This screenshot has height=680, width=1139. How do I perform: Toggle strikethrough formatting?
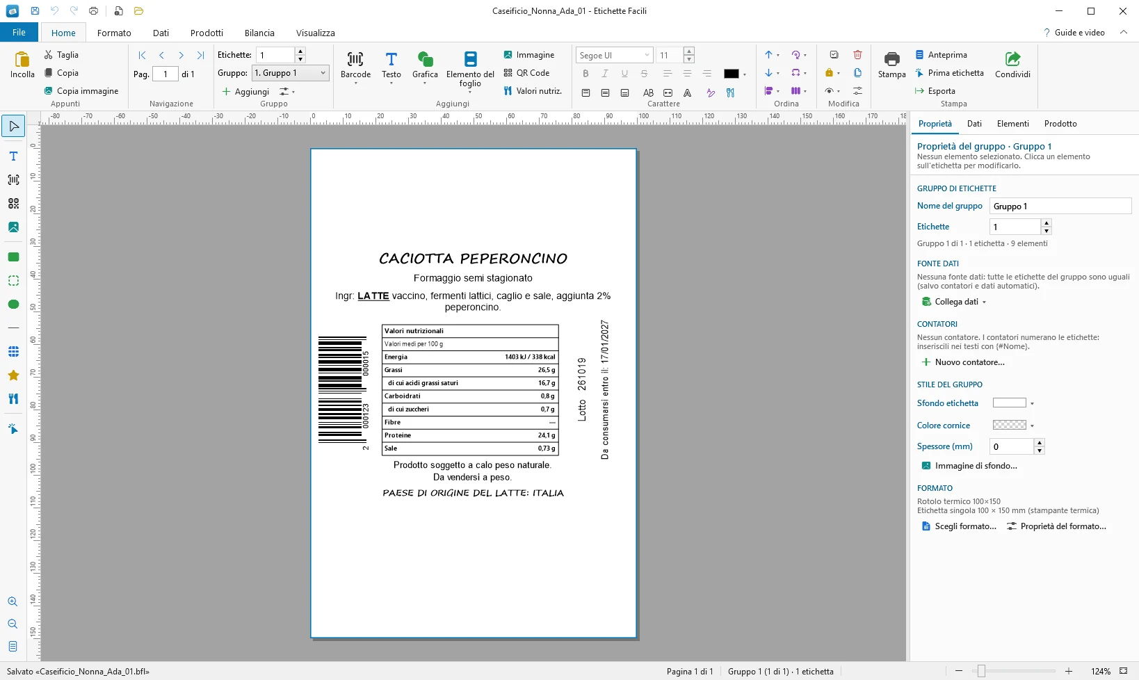[644, 74]
